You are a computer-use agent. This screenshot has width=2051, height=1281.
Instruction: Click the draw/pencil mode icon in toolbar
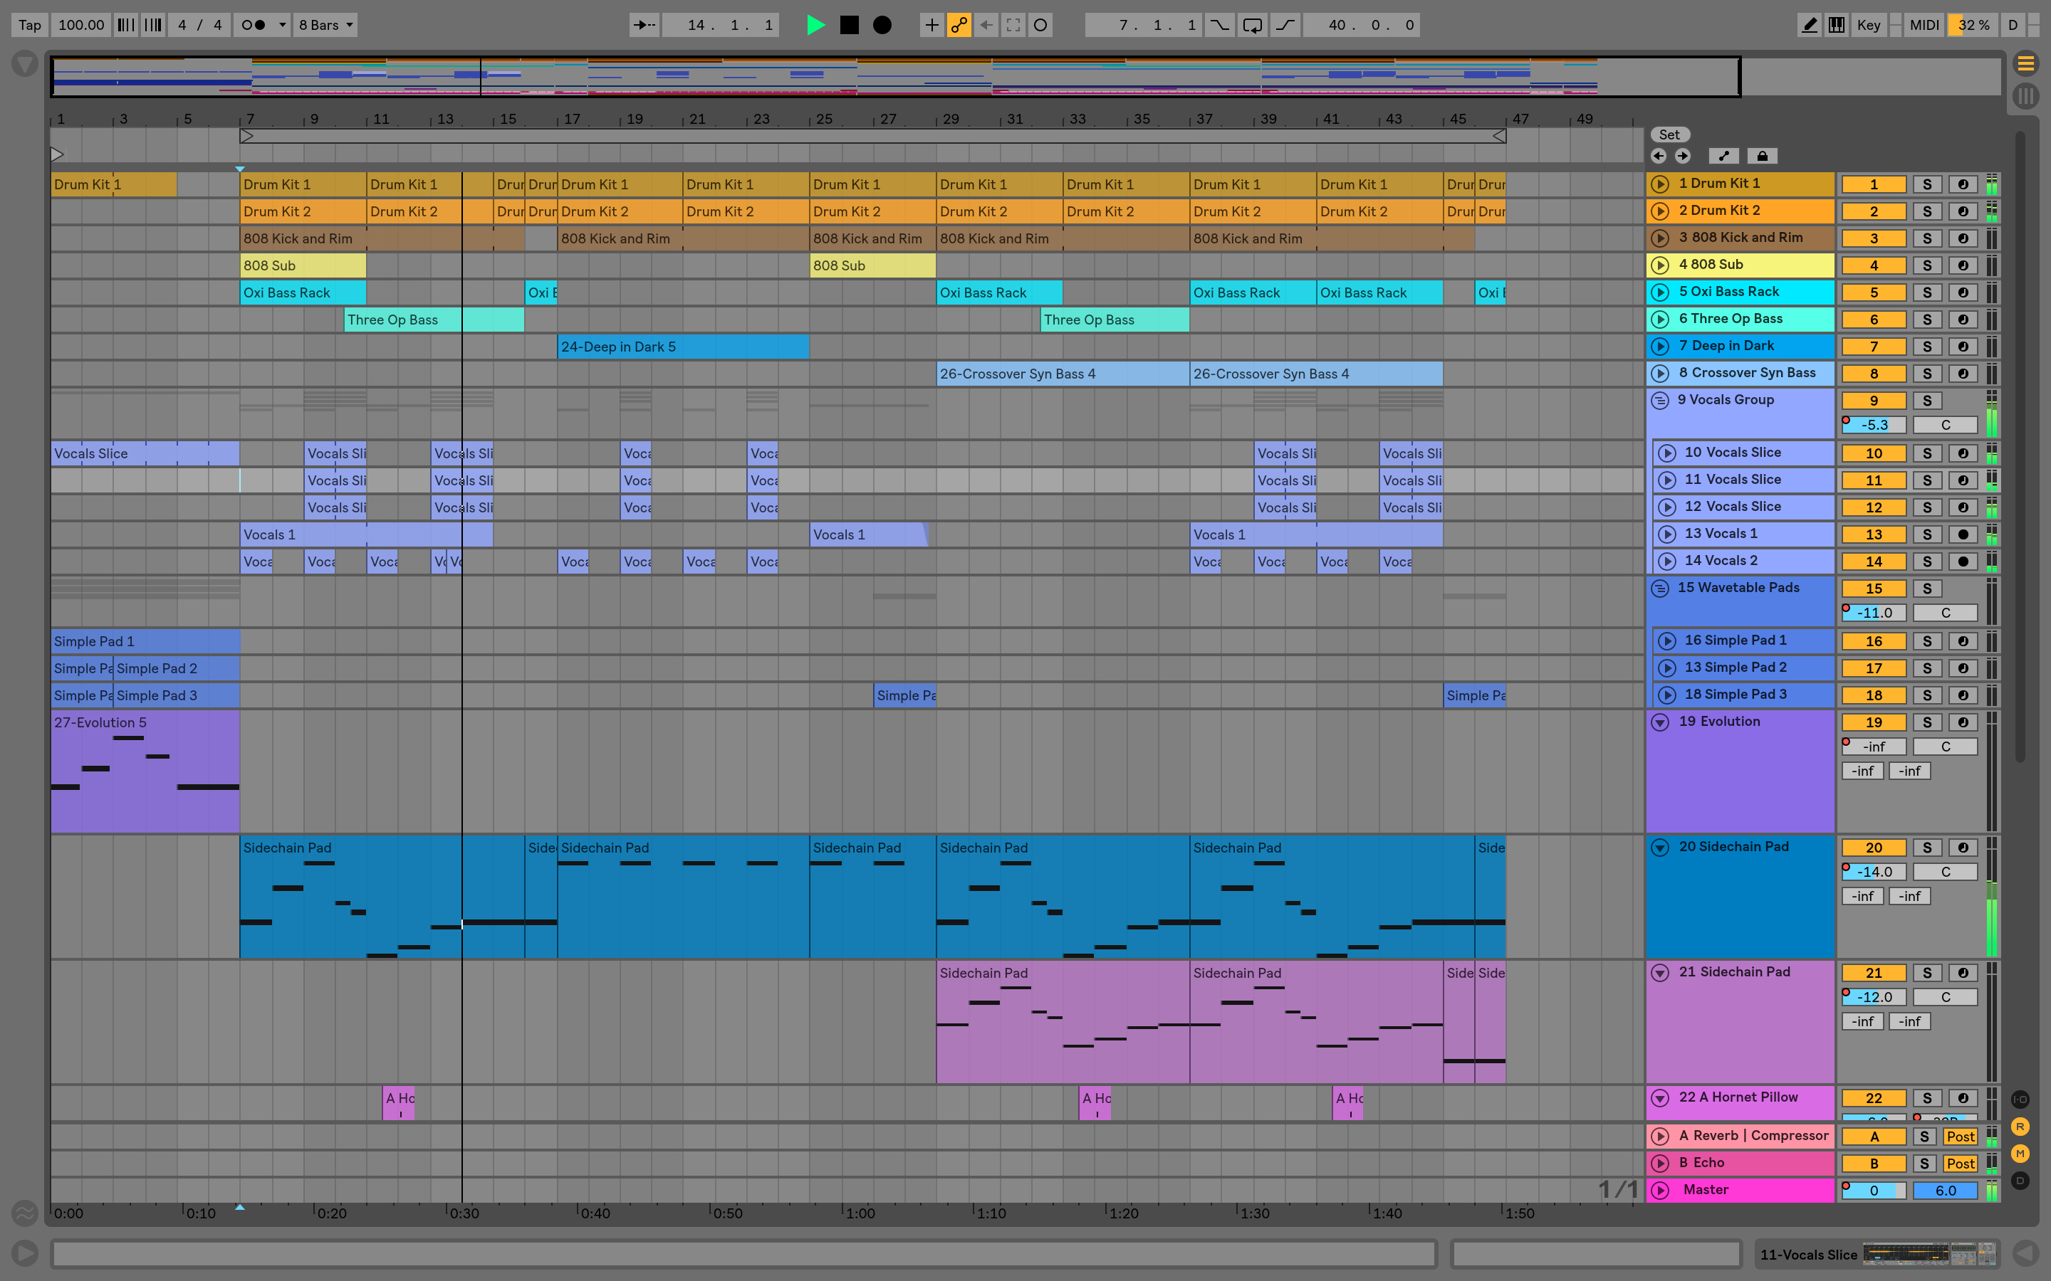coord(1807,22)
